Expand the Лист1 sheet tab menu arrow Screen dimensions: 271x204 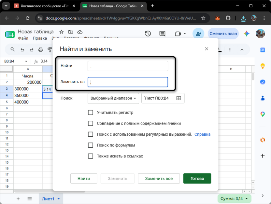click(59, 199)
